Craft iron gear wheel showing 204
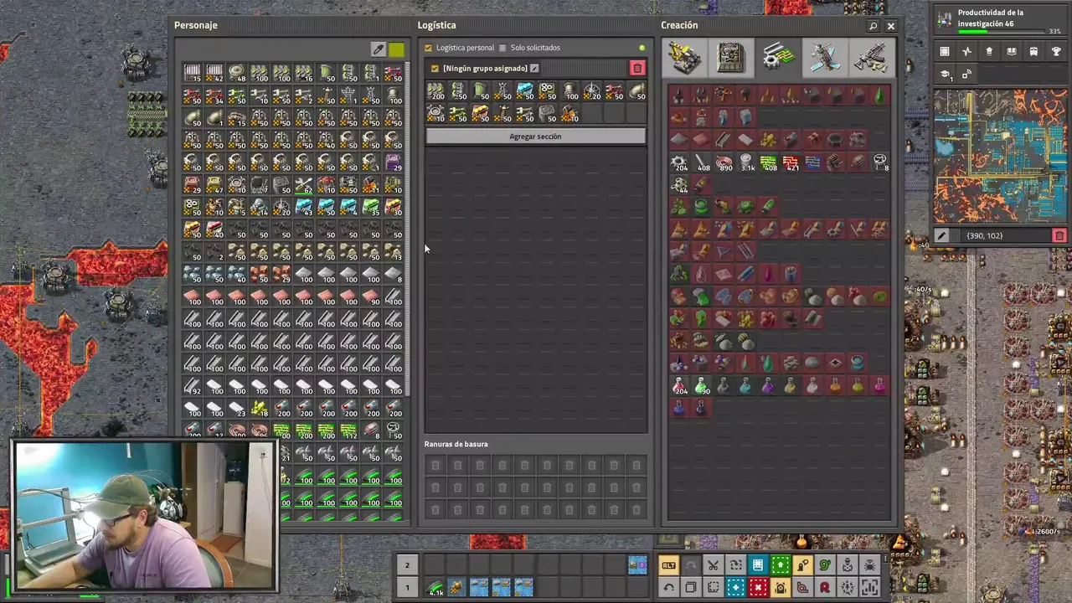 (679, 162)
